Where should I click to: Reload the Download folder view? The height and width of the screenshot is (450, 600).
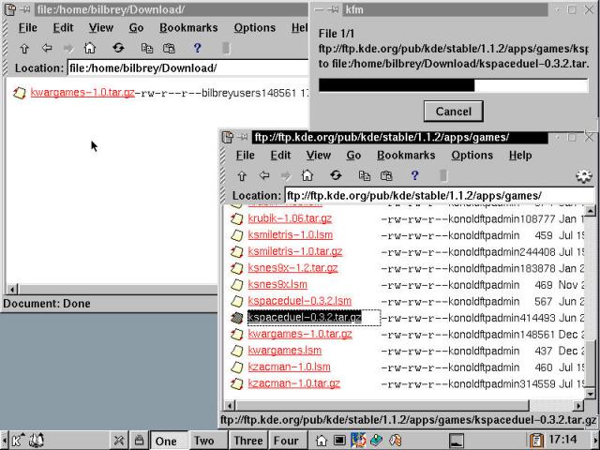pos(118,48)
